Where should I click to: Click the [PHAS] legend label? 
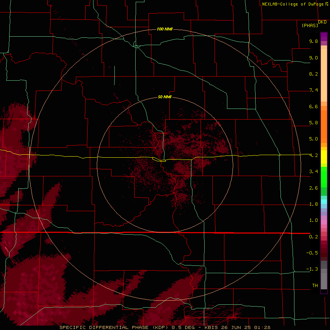point(310,25)
